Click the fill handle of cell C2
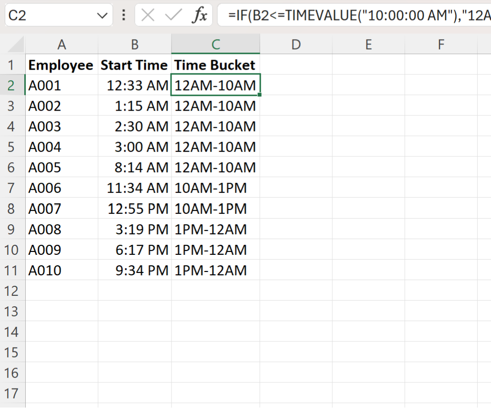The height and width of the screenshot is (408, 491). tap(259, 94)
